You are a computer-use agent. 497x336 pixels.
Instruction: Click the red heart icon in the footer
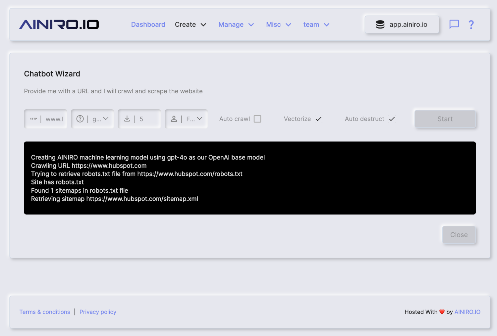click(442, 312)
